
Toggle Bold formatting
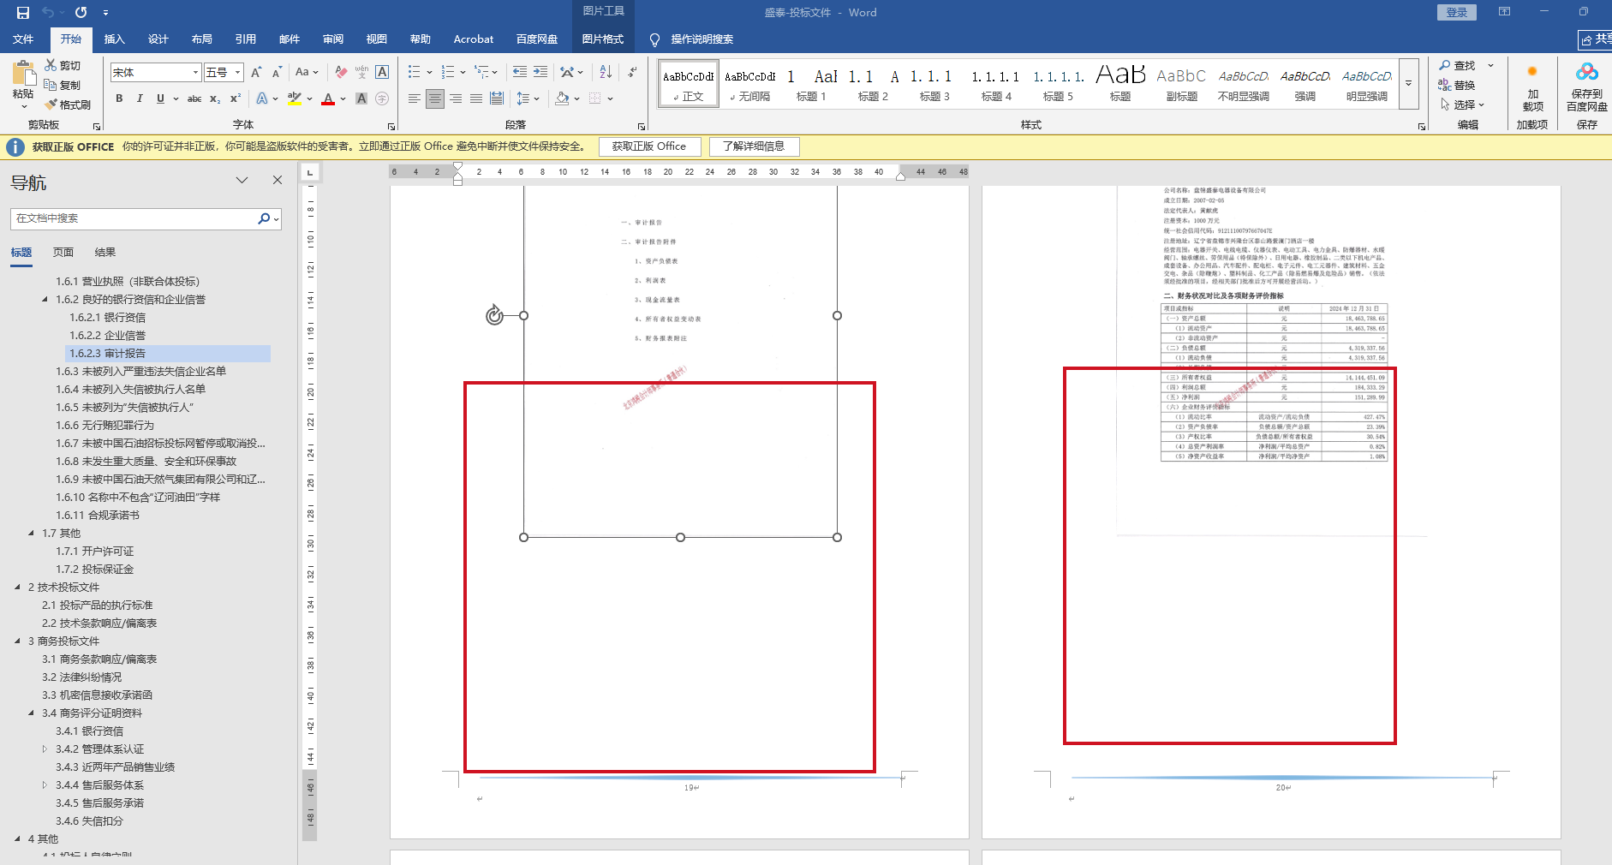point(119,98)
